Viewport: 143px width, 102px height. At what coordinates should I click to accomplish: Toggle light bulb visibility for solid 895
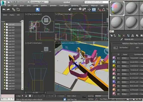[4, 47]
